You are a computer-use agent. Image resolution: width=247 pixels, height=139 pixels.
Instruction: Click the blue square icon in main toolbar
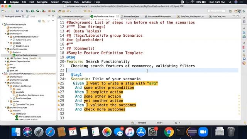point(17,11)
